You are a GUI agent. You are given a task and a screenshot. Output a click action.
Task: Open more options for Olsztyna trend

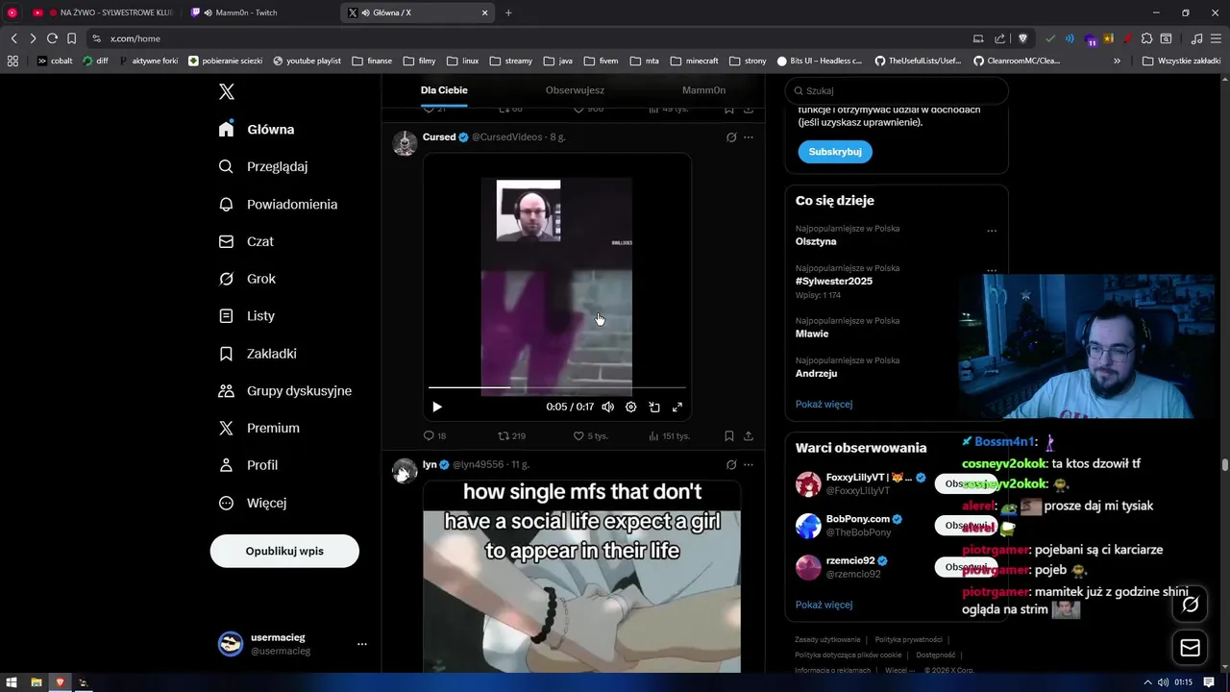coord(992,231)
